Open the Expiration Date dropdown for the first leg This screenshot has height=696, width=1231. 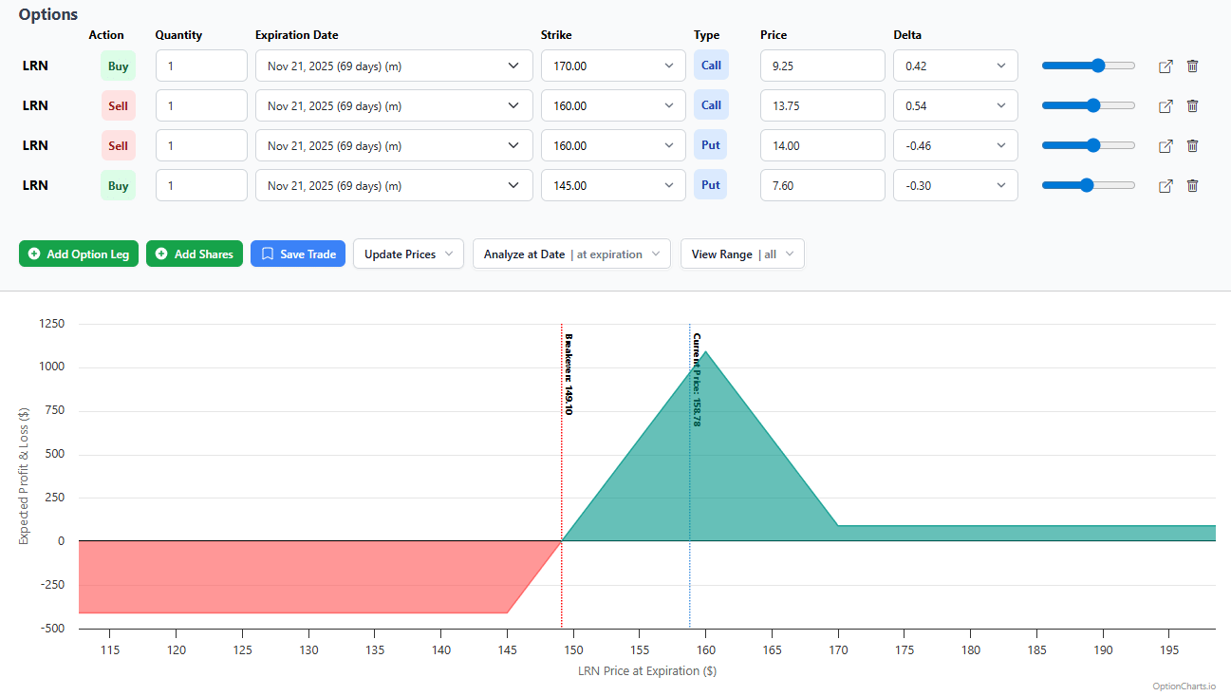tap(392, 66)
